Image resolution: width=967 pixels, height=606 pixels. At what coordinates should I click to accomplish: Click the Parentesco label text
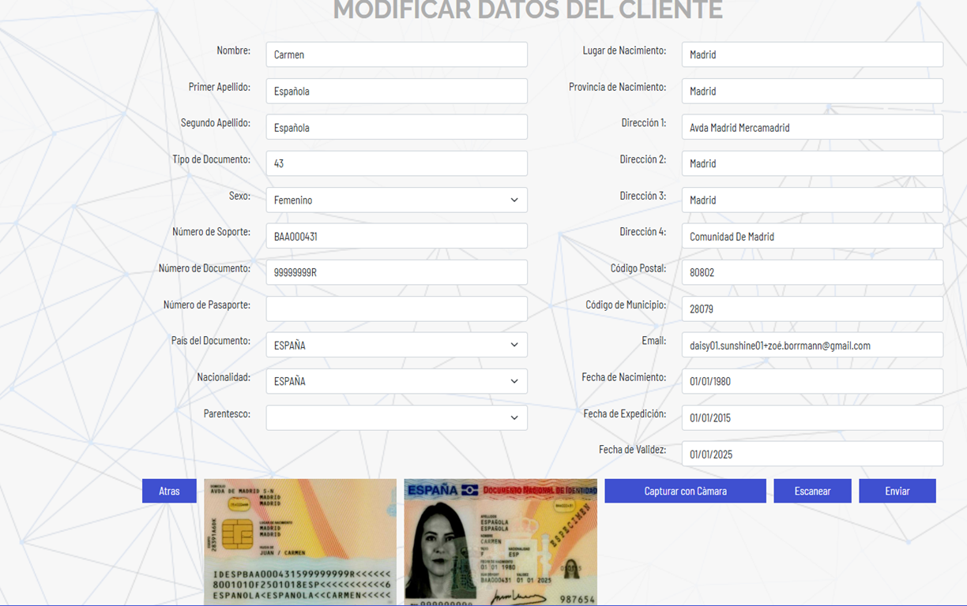(227, 413)
